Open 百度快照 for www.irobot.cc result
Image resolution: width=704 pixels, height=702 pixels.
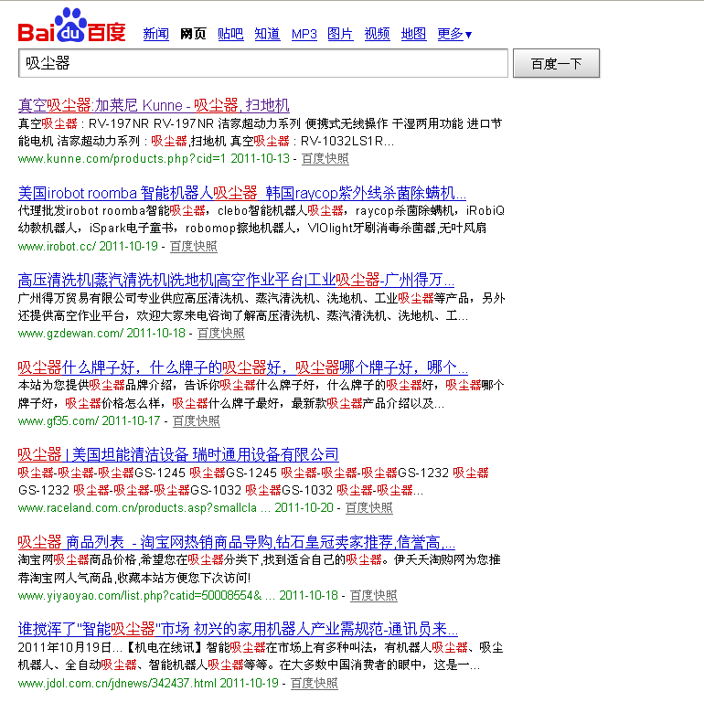[x=194, y=246]
